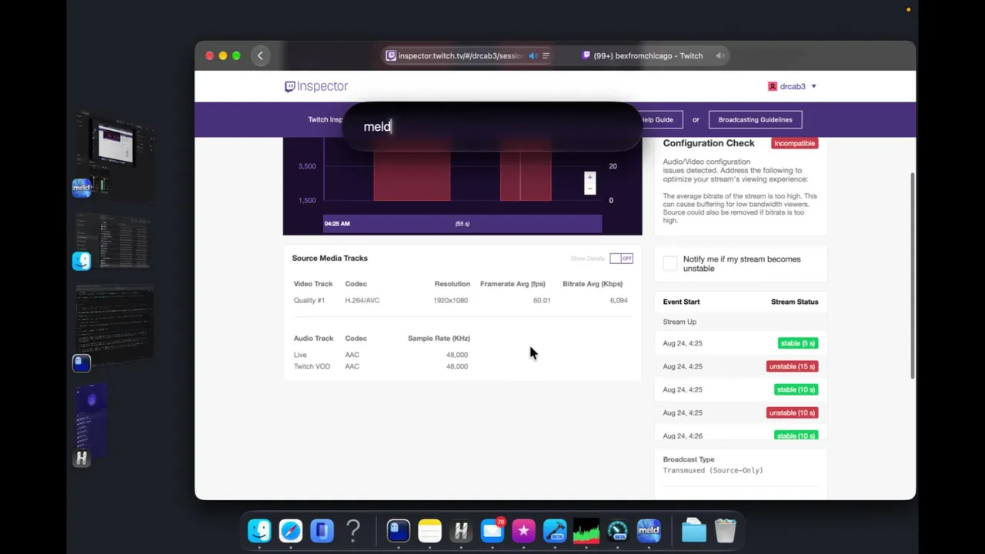Viewport: 985px width, 554px height.
Task: Click the 3,500 chart axis label
Action: pyautogui.click(x=307, y=166)
